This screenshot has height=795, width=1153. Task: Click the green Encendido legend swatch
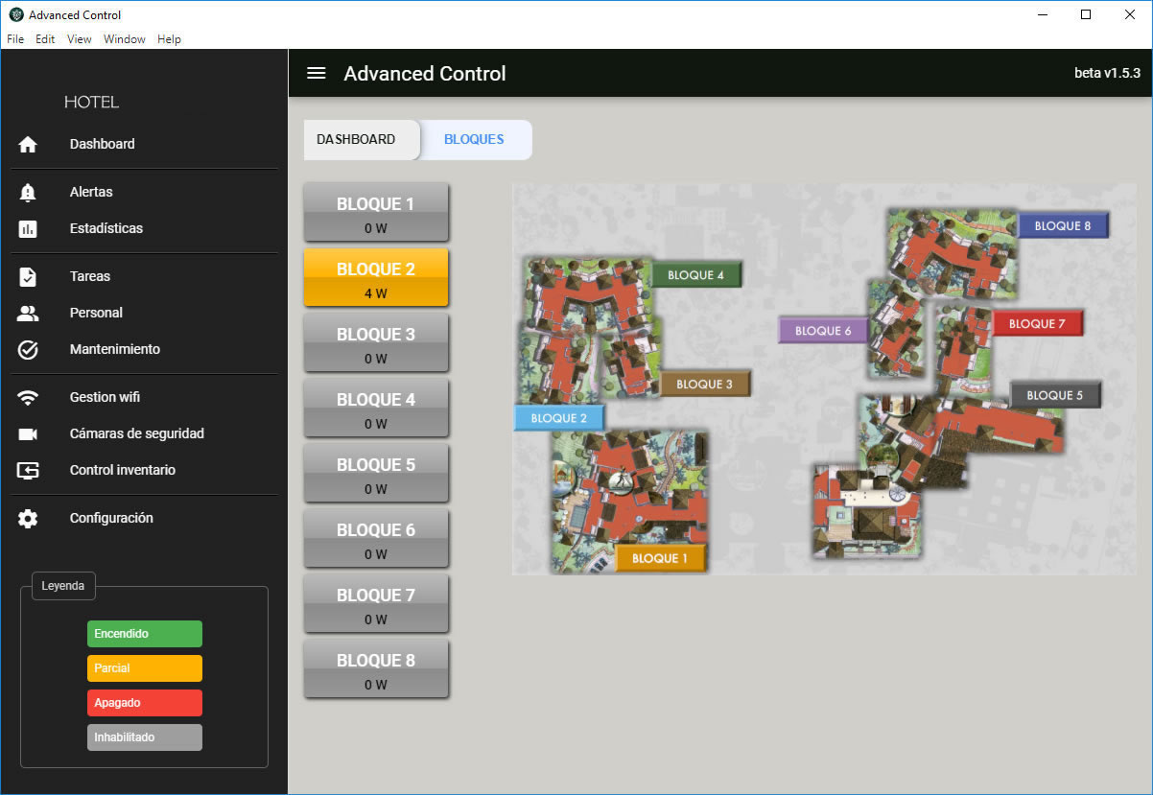[x=145, y=634]
